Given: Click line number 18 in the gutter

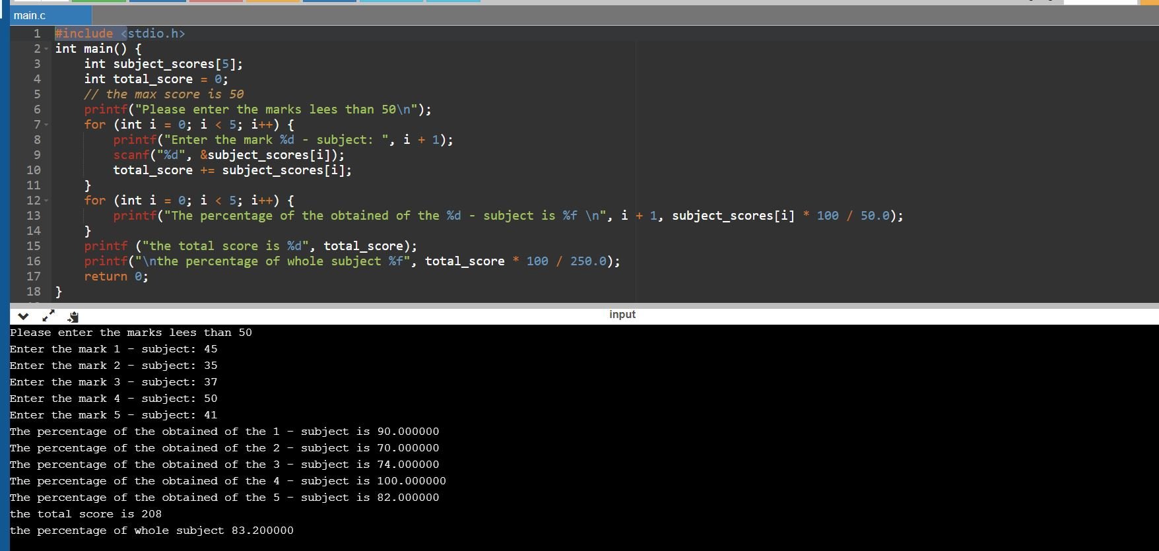Looking at the screenshot, I should pos(33,292).
